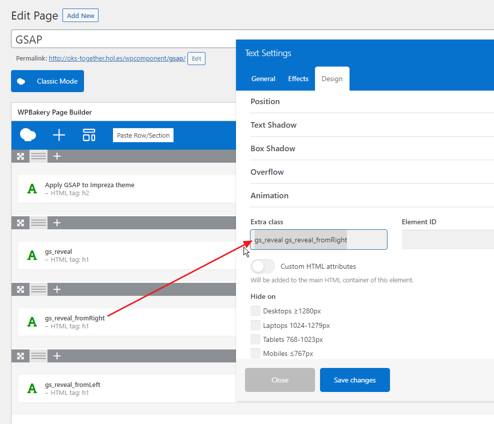This screenshot has height=424, width=494.
Task: Toggle the Custom HTML attributes switch
Action: tap(263, 267)
